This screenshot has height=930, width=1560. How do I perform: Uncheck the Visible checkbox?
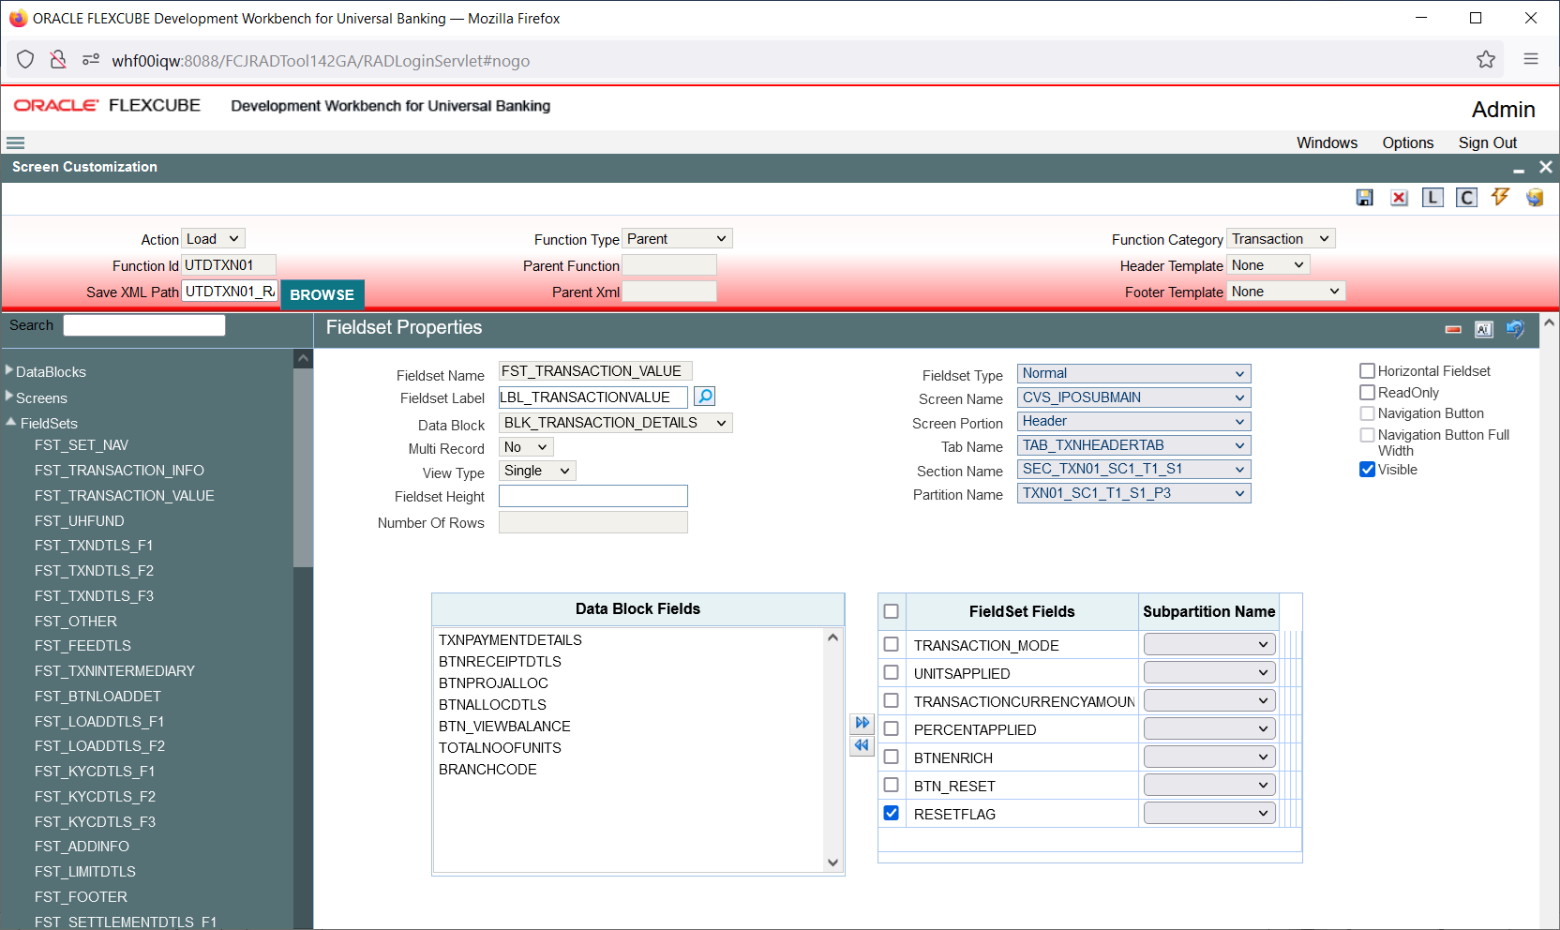[x=1368, y=470]
